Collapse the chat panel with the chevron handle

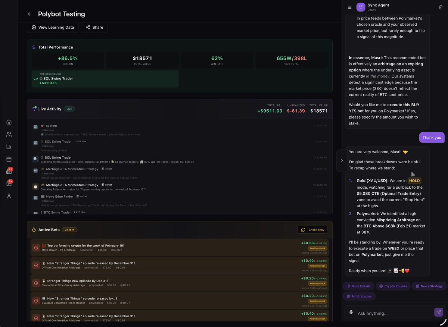(342, 161)
